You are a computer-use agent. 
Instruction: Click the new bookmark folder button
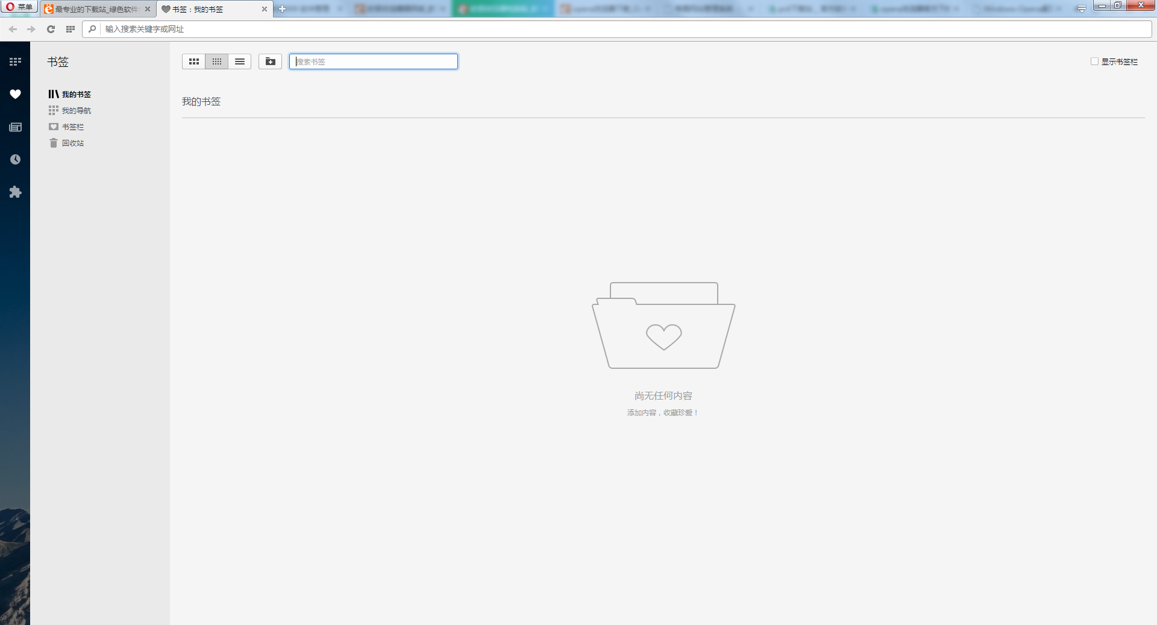pos(270,61)
